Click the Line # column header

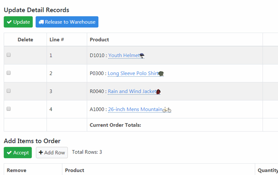(x=57, y=40)
